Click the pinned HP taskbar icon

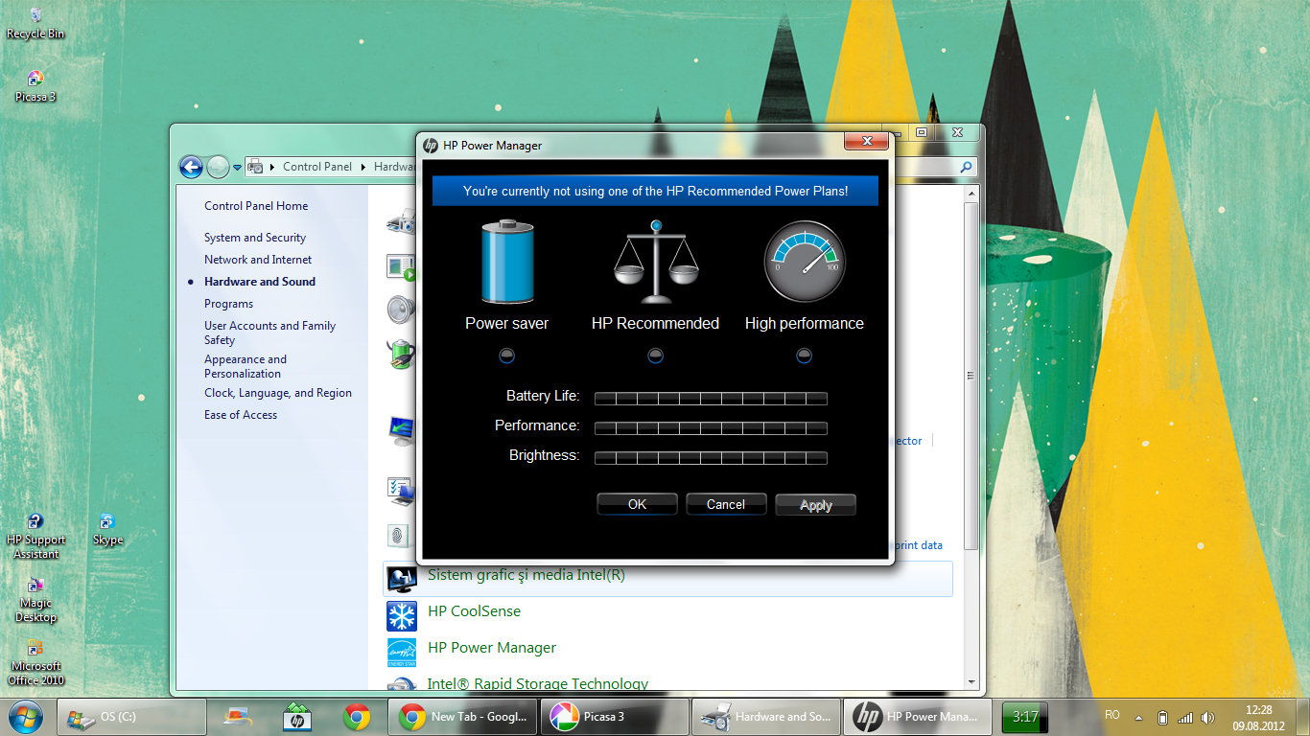click(296, 717)
